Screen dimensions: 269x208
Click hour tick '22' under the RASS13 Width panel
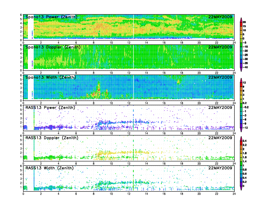click(217, 194)
